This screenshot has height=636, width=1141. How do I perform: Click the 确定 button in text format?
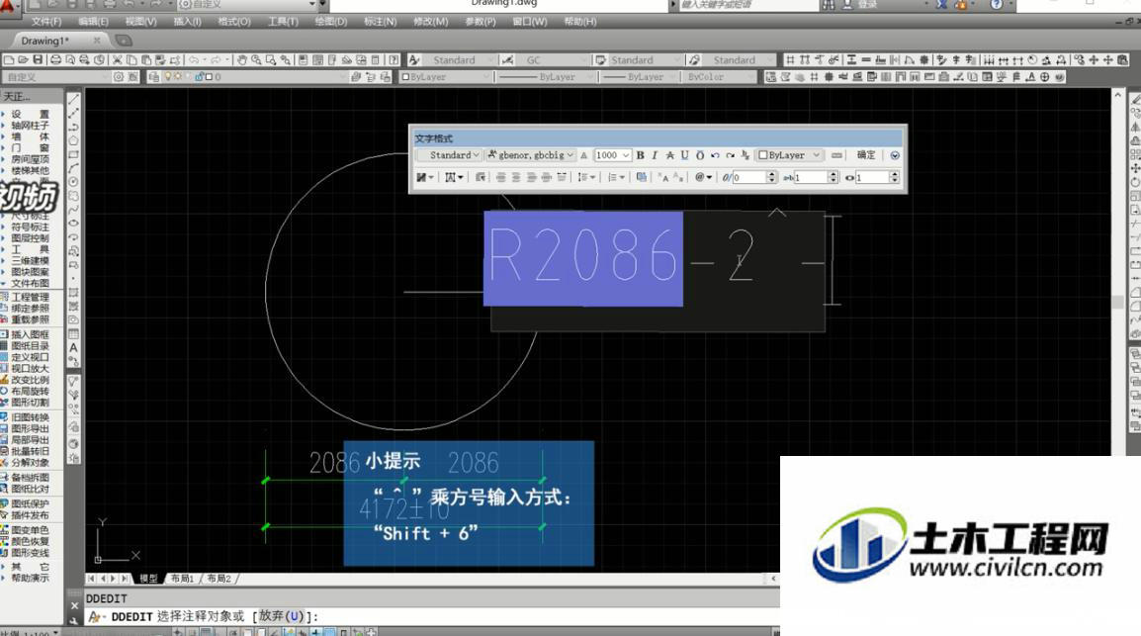click(x=866, y=155)
